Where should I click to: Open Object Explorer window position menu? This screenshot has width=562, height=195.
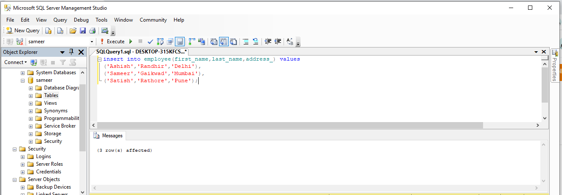point(62,52)
